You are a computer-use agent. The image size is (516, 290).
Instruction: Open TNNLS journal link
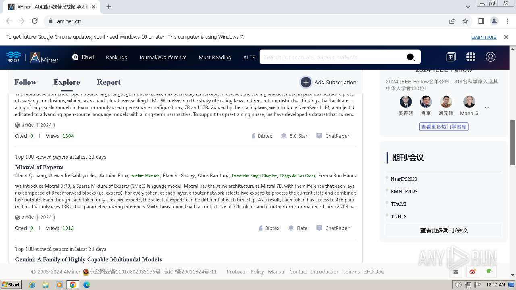tap(399, 217)
